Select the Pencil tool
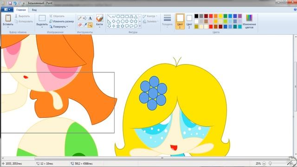Image resolution: width=297 pixels, height=167 pixels. 80,18
